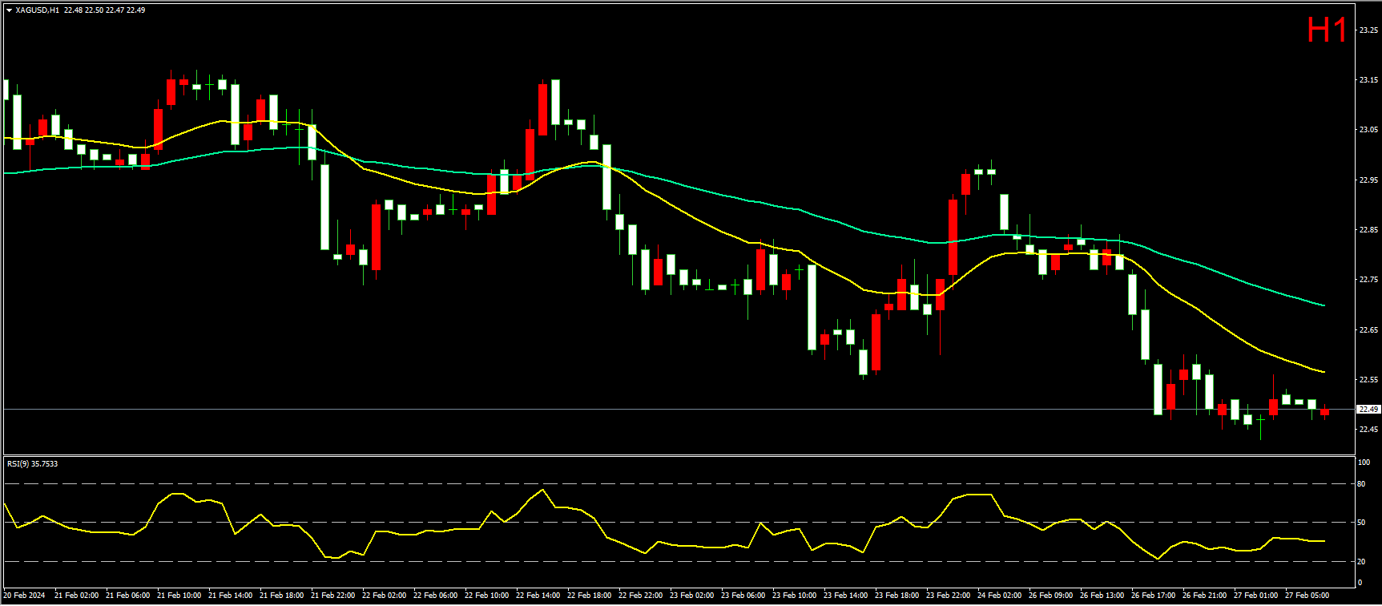The image size is (1382, 606).
Task: Click the 24 Feb 02:00 time label
Action: click(999, 596)
